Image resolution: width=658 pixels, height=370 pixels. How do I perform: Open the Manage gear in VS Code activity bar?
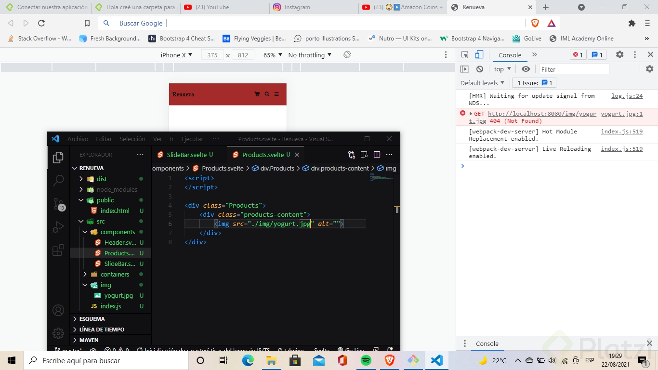(58, 333)
